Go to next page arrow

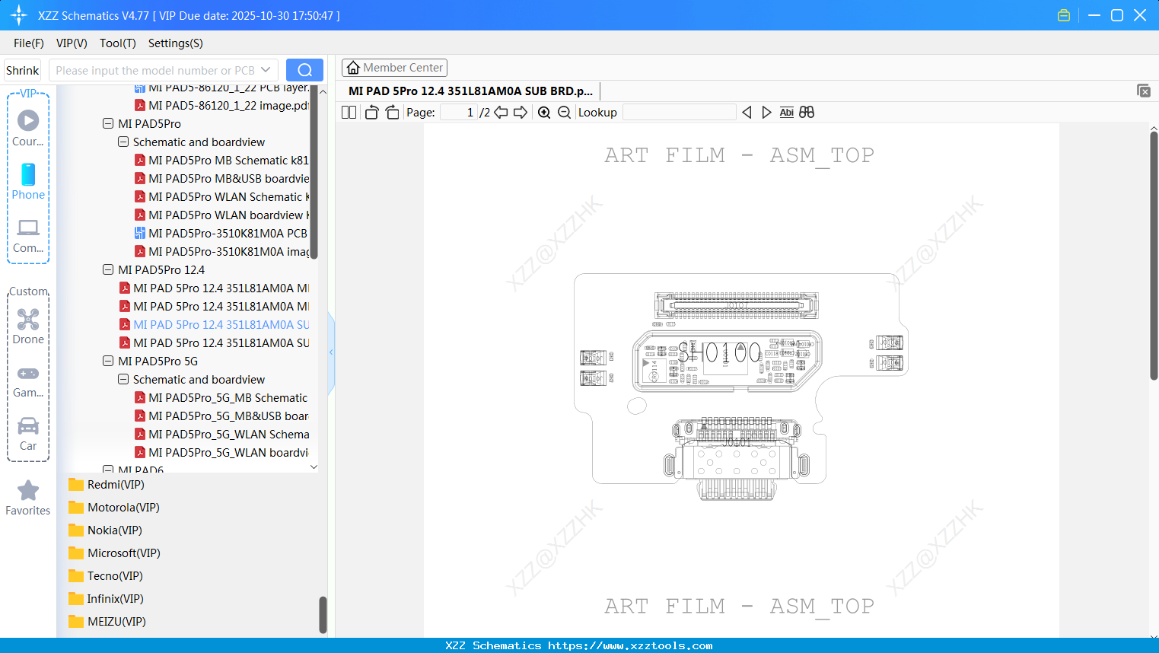click(x=521, y=113)
